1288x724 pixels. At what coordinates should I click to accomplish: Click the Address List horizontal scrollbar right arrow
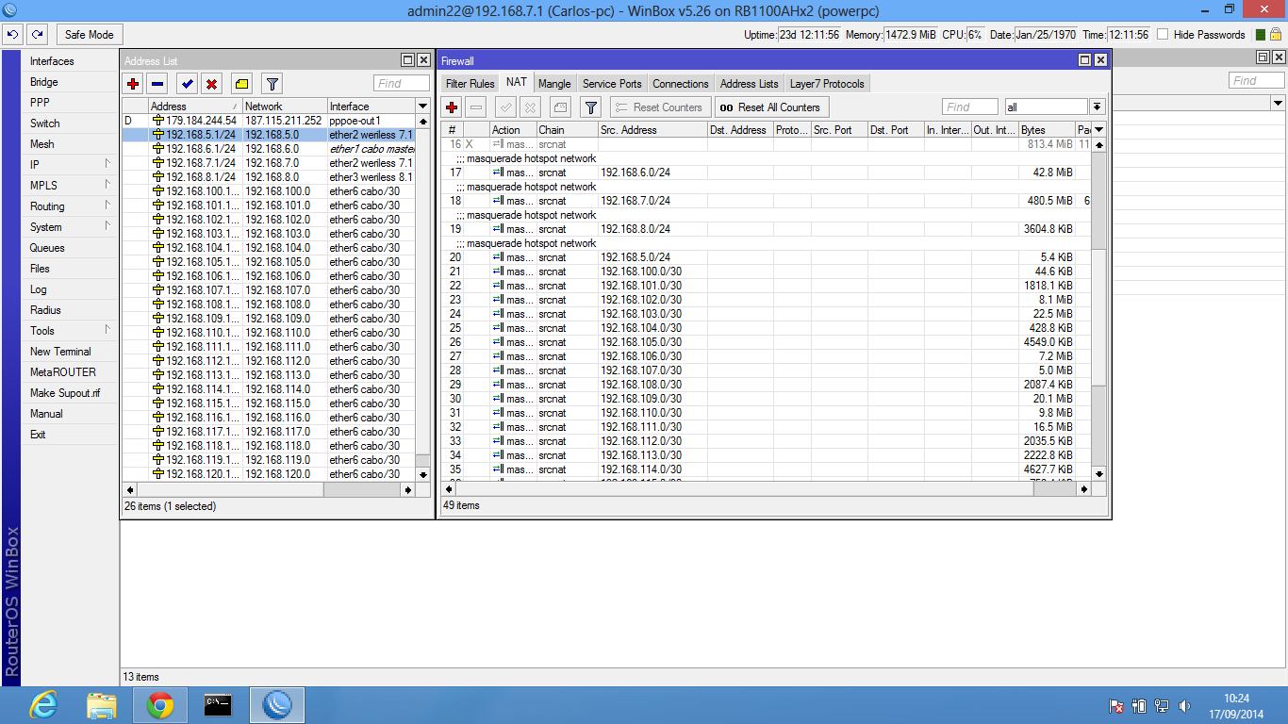[408, 490]
